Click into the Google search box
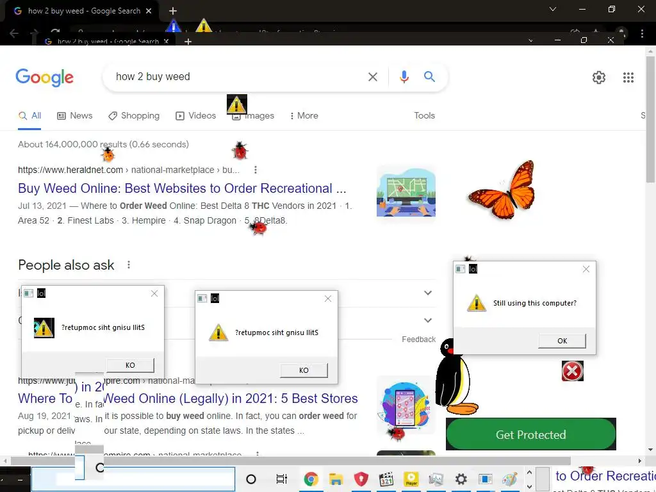The height and width of the screenshot is (492, 656). pos(236,77)
